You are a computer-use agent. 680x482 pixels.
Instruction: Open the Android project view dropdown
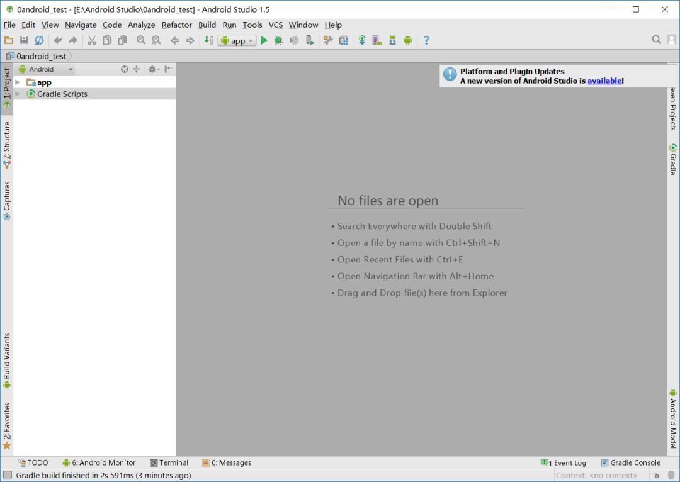(45, 69)
